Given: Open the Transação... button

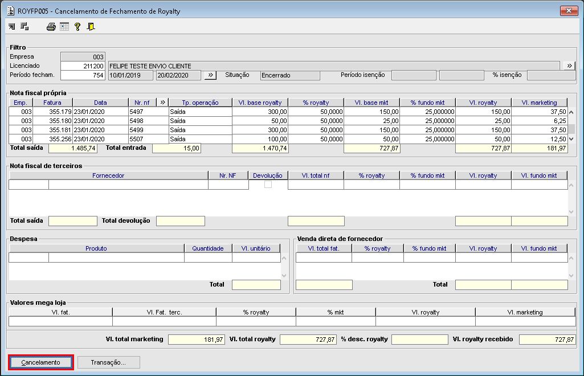Looking at the screenshot, I should coord(108,362).
